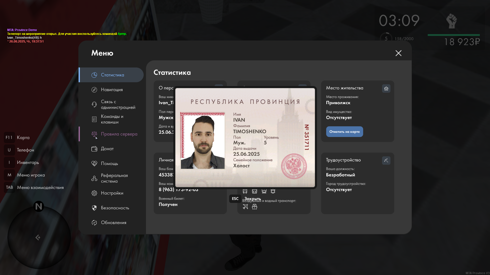Click the Место жительства card title
The width and height of the screenshot is (490, 275).
(345, 88)
